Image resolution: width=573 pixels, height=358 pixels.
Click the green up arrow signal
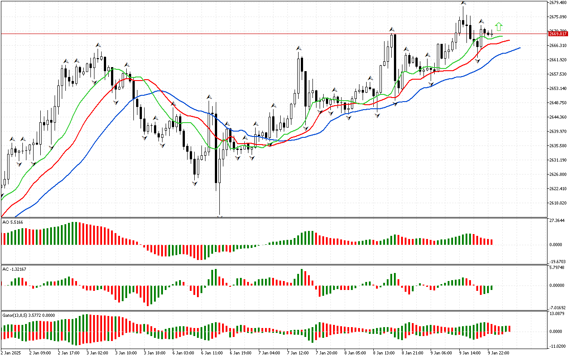[x=499, y=26]
